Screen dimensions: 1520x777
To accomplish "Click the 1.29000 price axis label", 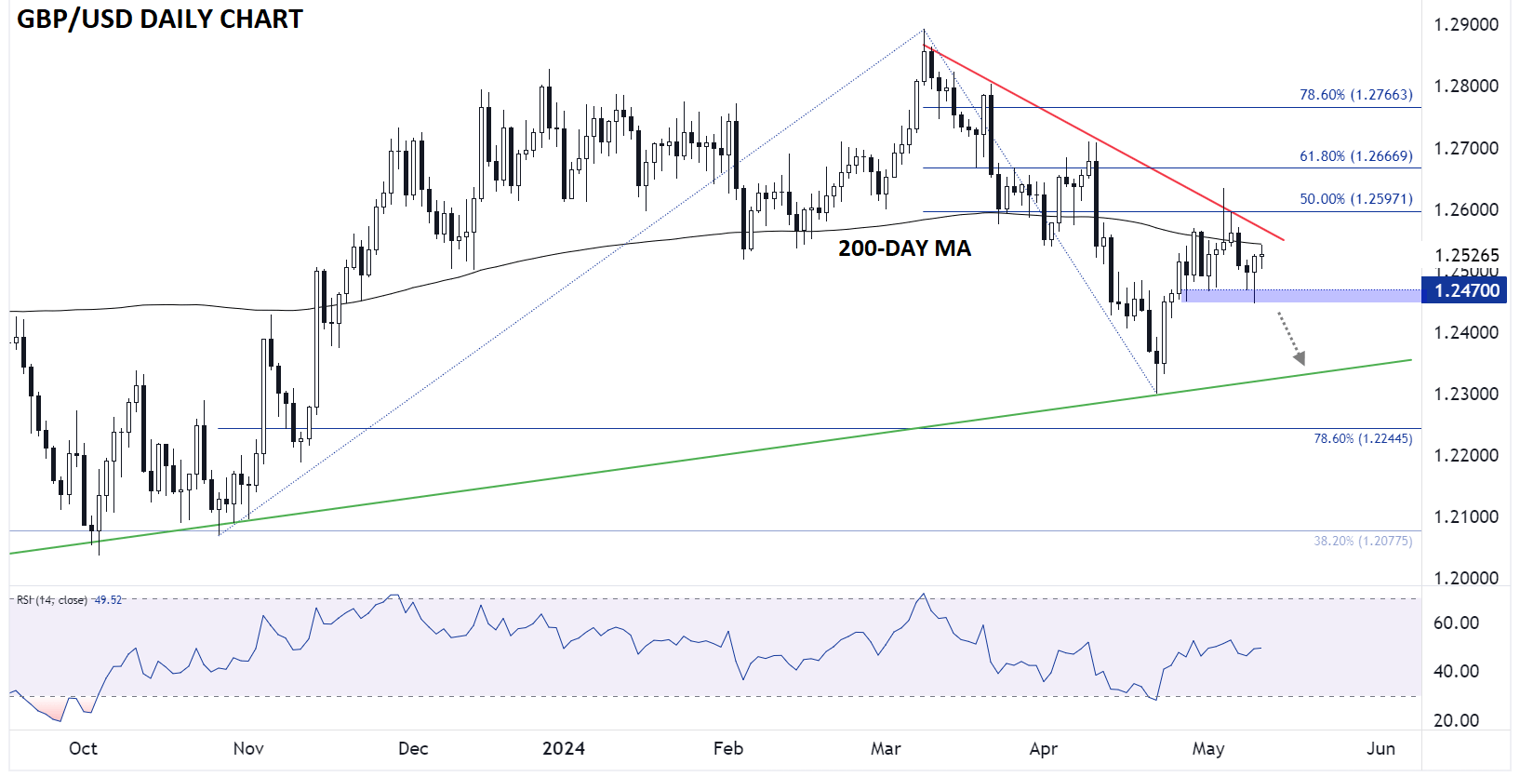I will pyautogui.click(x=1466, y=25).
